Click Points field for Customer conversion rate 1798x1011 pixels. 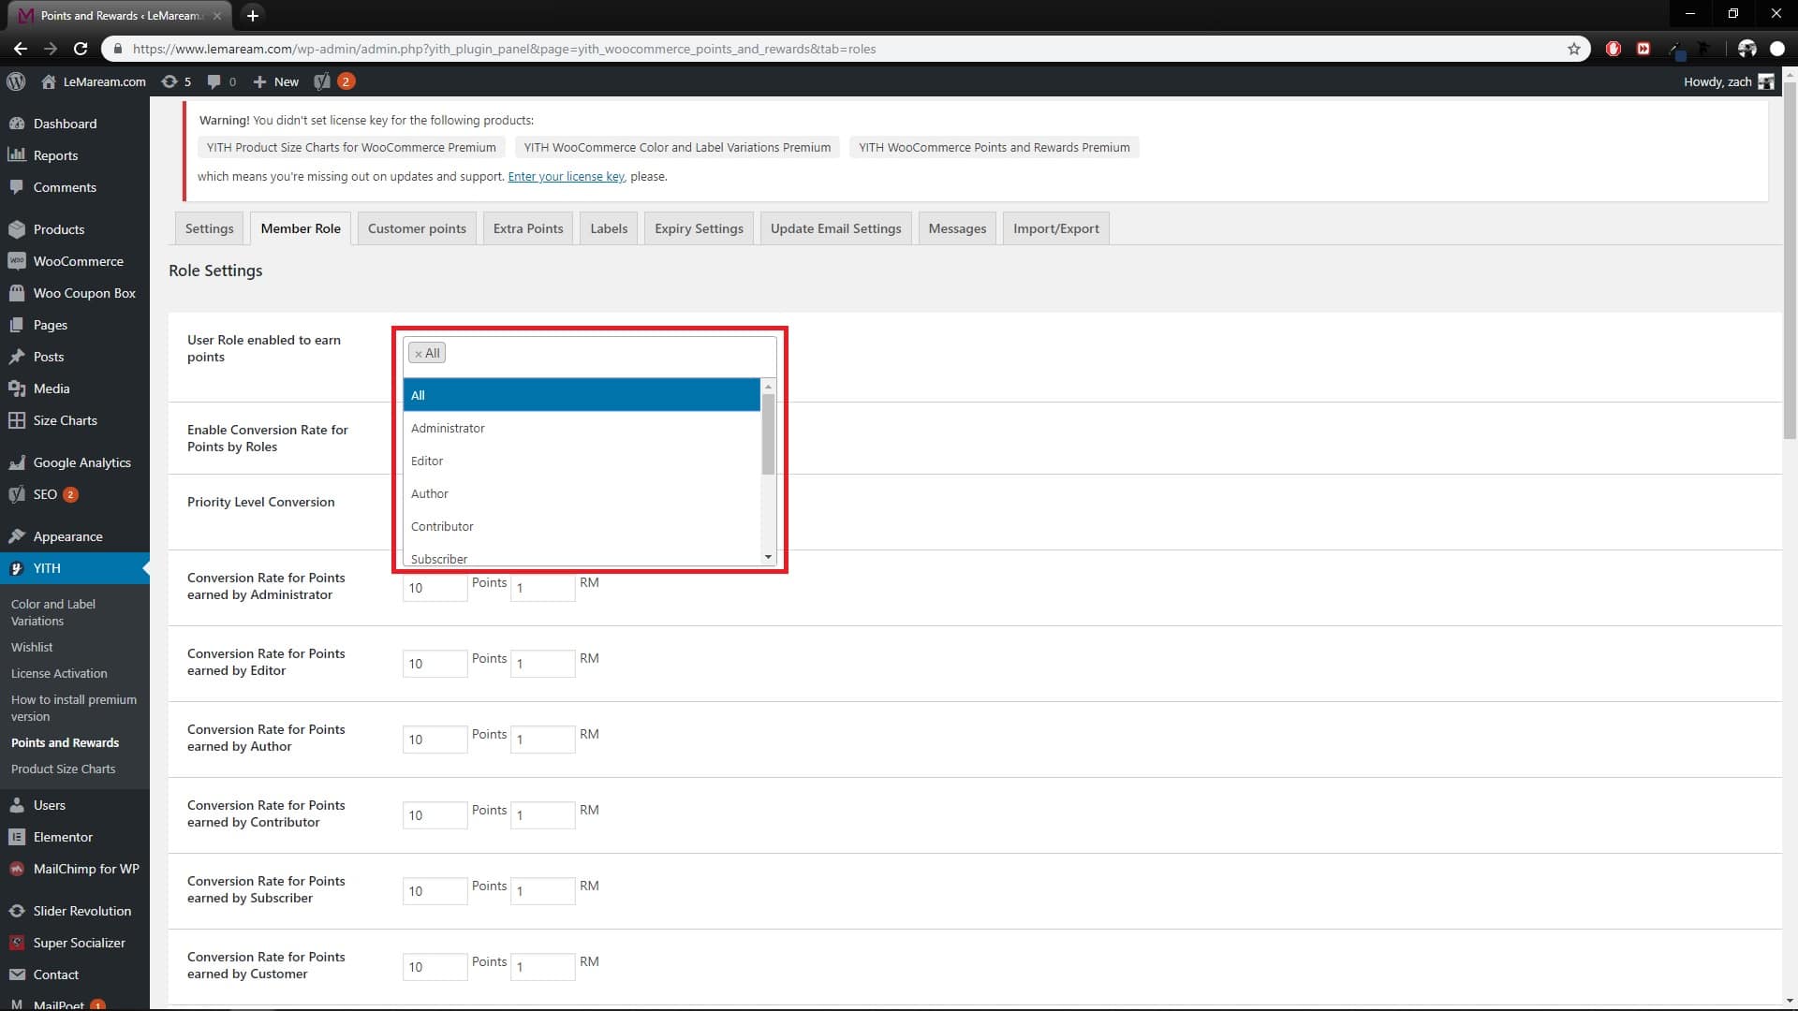pos(435,967)
